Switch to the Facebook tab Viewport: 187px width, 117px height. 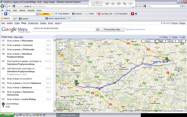pyautogui.click(x=32, y=19)
